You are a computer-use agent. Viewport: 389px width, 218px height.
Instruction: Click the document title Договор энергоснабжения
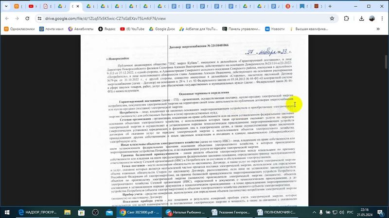coord(198,46)
